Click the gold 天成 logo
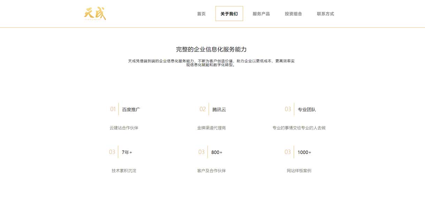 [96, 13]
